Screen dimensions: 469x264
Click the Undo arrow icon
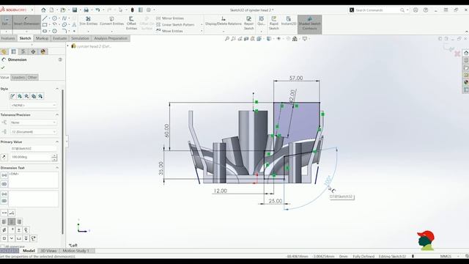click(97, 10)
